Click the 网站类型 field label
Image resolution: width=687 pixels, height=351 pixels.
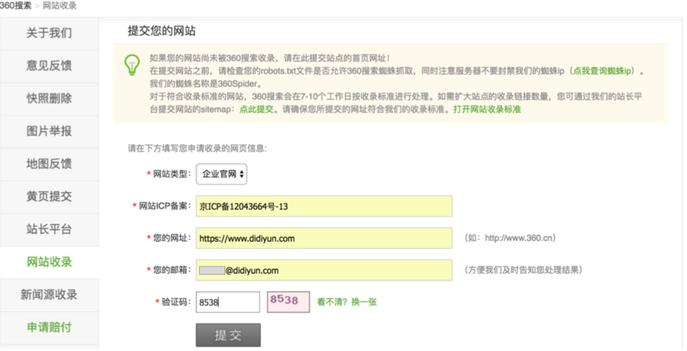pos(172,175)
